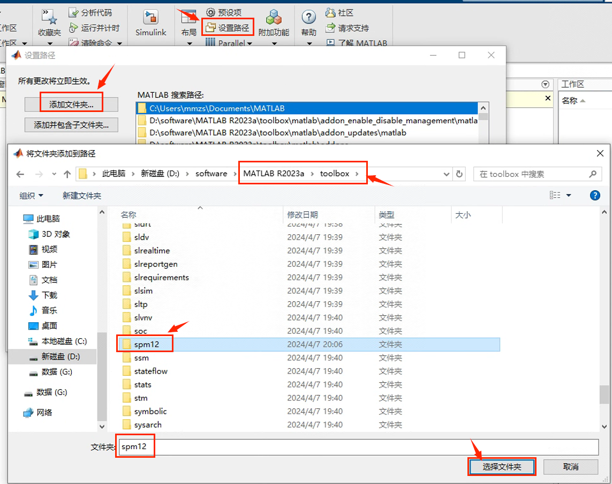
Task: Click Learn MATLAB (了解 MATLAB)
Action: (x=357, y=42)
